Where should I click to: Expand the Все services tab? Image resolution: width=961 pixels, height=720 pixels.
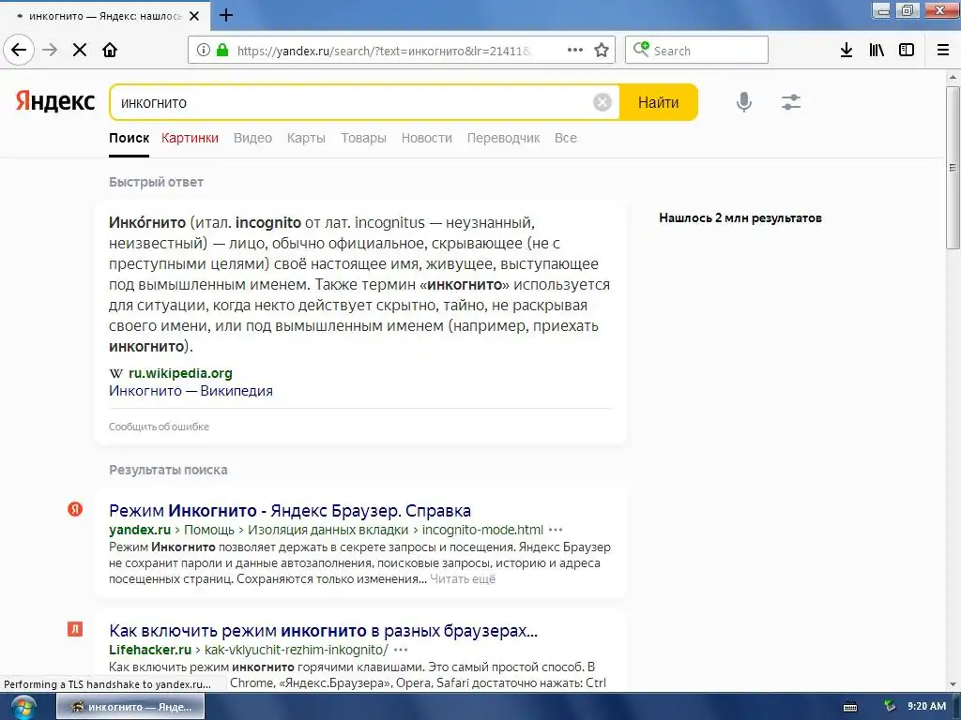(x=566, y=139)
